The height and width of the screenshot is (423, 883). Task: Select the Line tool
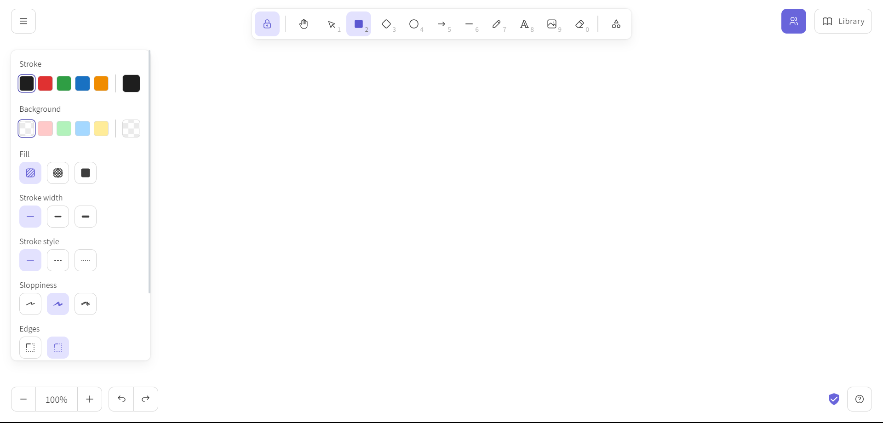(x=469, y=24)
